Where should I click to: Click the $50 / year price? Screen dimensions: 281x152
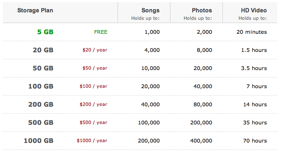pos(95,68)
